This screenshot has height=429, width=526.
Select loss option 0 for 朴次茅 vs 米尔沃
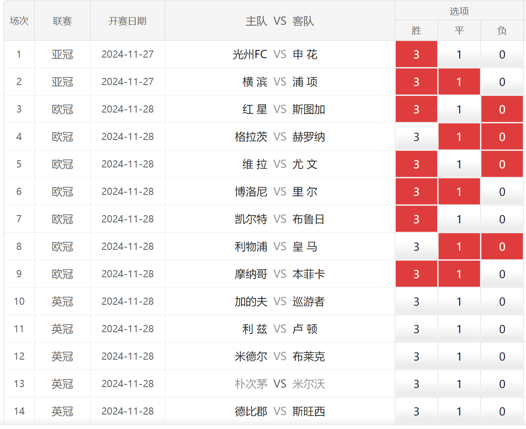[x=502, y=384]
